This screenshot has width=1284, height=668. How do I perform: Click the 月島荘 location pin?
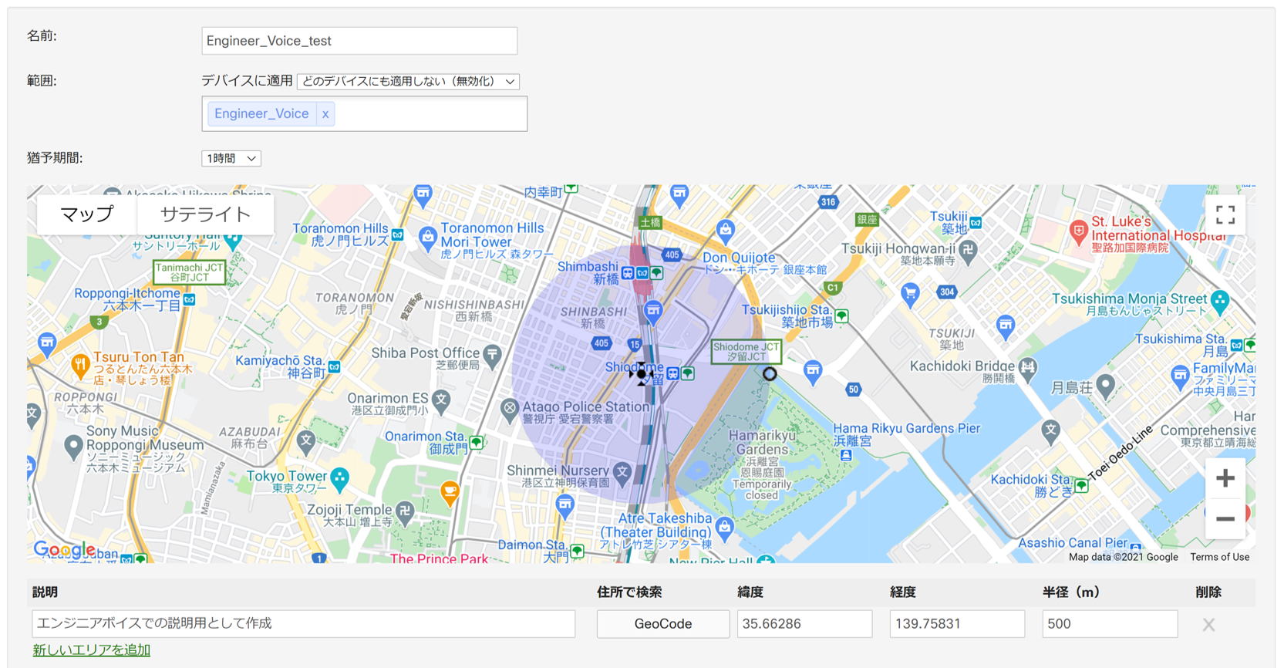(1106, 385)
